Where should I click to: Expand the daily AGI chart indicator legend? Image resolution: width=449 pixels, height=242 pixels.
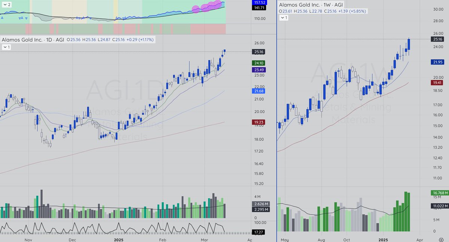coord(6,47)
